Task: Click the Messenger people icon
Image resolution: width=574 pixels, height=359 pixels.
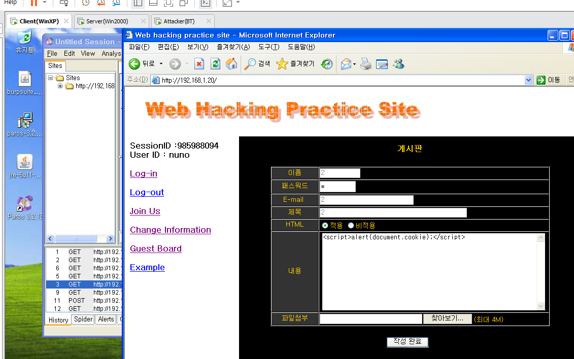Action: pos(398,64)
